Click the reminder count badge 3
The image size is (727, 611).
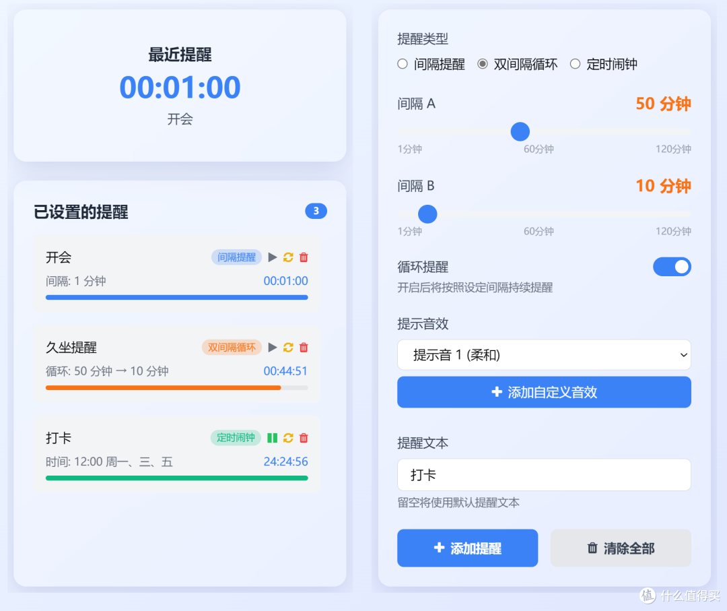click(x=316, y=211)
